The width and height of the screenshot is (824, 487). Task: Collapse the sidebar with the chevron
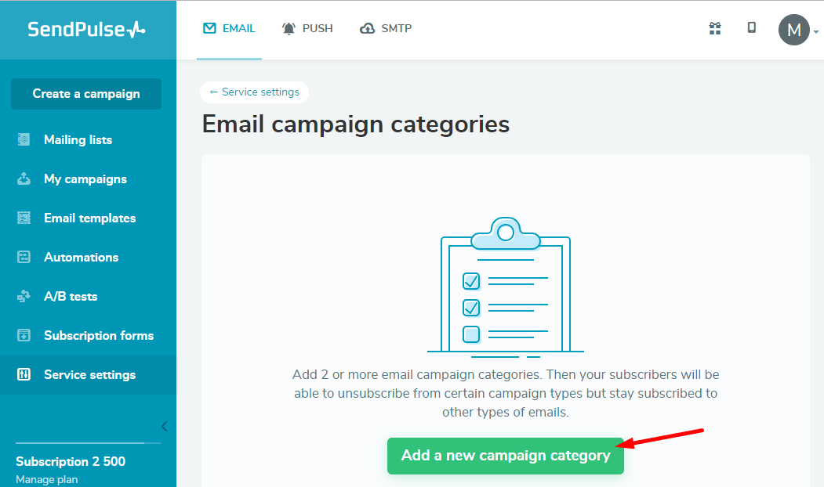coord(164,426)
